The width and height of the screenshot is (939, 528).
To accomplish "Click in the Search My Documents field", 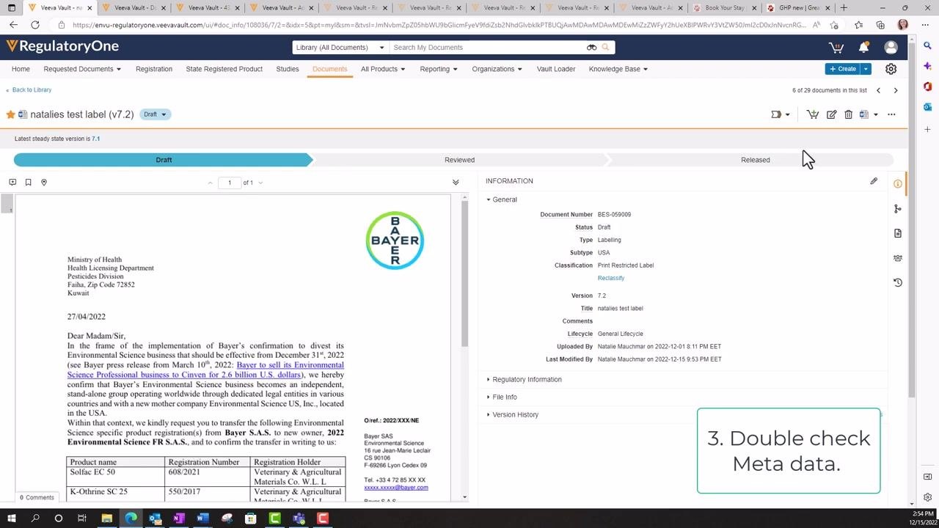I will pos(488,48).
